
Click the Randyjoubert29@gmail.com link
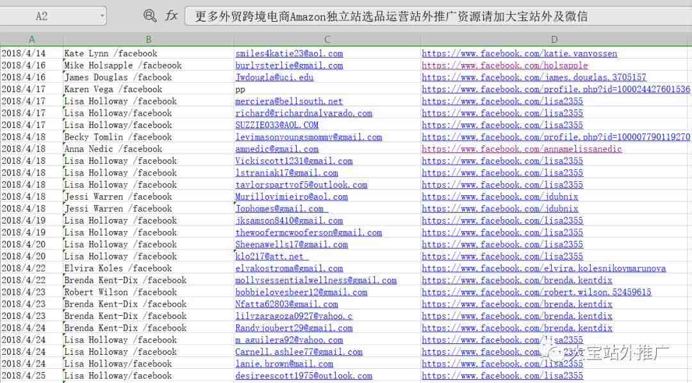point(294,327)
